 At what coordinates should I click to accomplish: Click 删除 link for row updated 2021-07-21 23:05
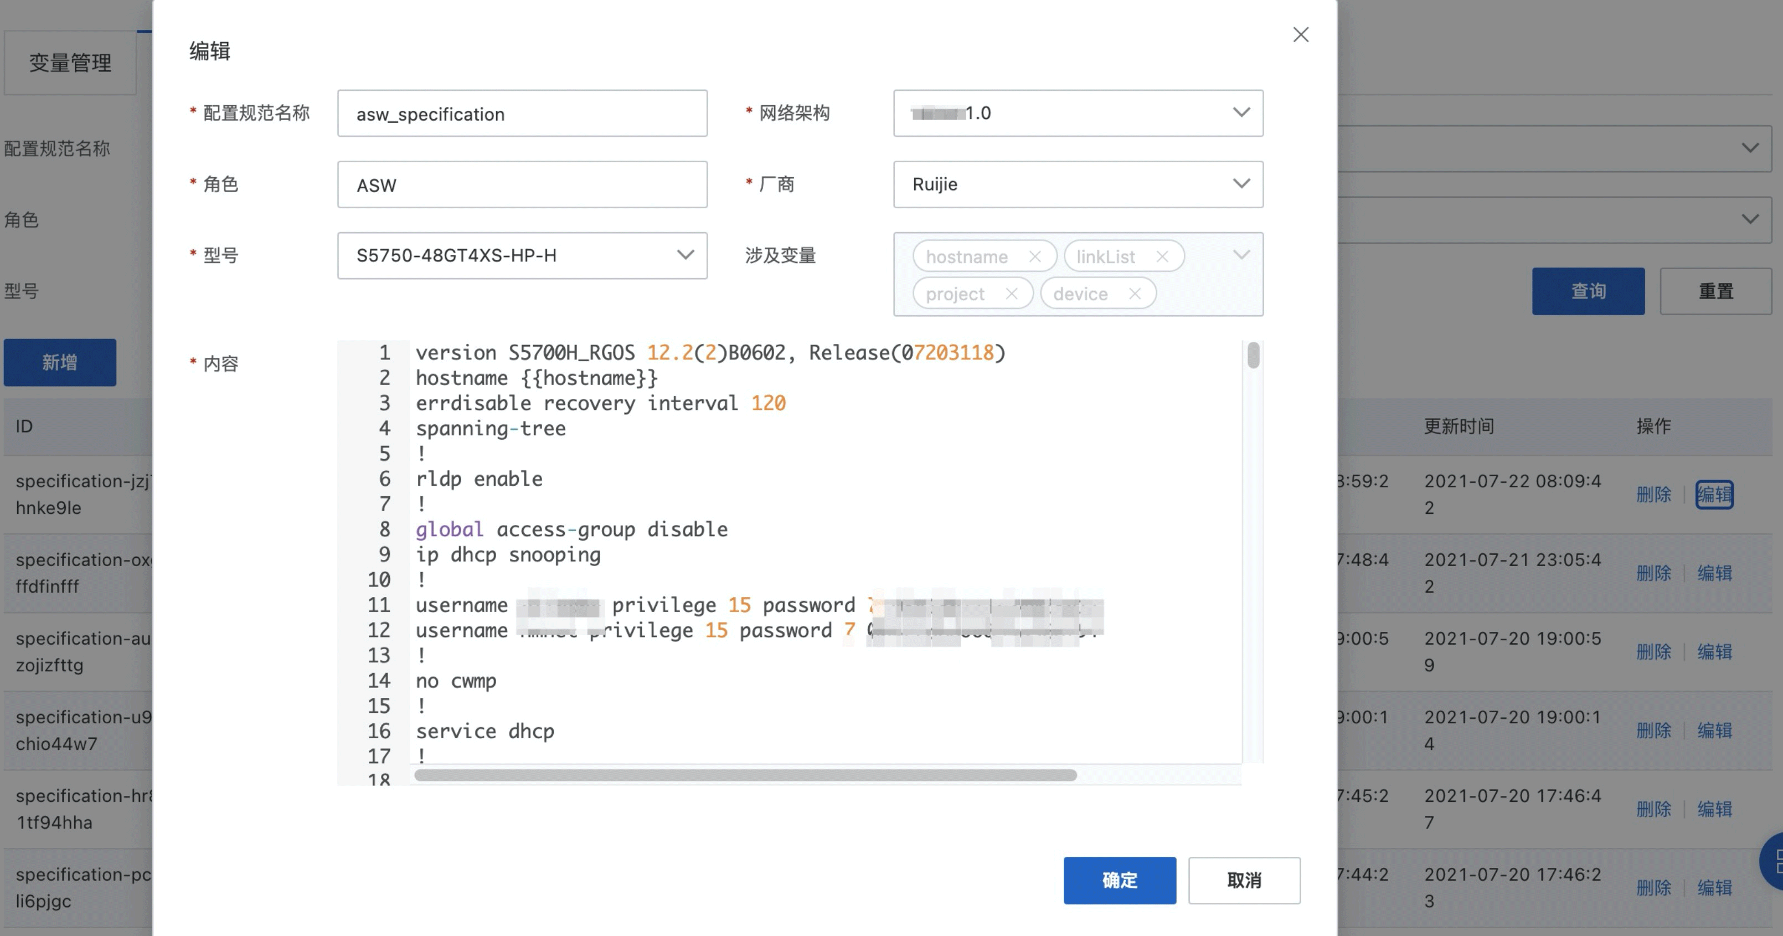1653,573
